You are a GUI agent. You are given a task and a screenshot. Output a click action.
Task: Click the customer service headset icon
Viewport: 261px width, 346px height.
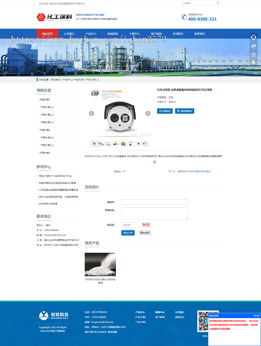click(x=253, y=37)
